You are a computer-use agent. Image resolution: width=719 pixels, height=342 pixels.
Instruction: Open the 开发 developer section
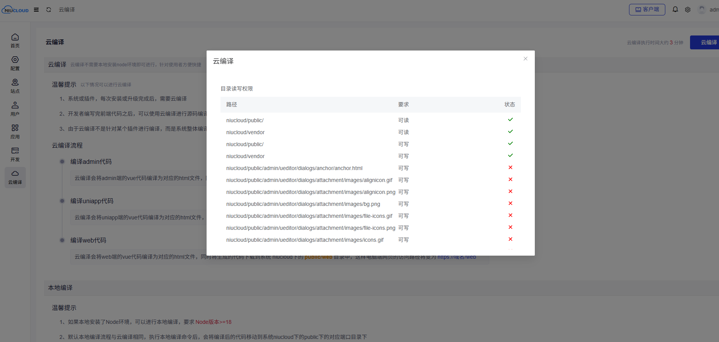(x=15, y=154)
